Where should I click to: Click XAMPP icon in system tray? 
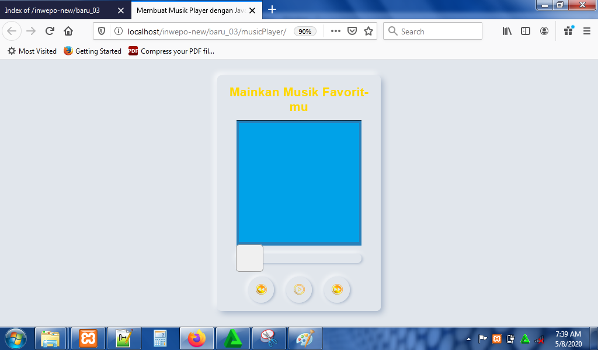click(496, 339)
